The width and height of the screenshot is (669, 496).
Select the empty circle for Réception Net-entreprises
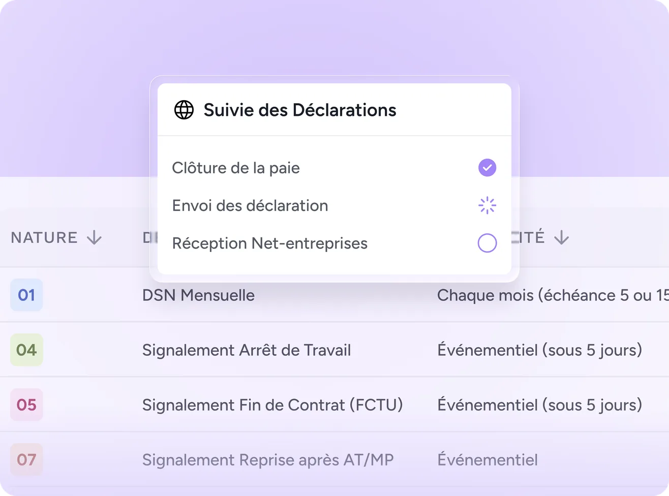coord(487,243)
